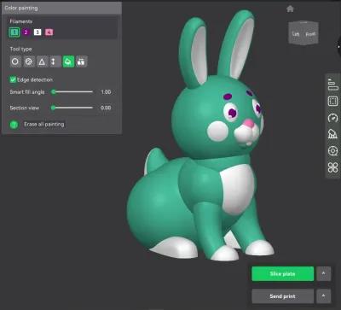
Task: Open the support painting sidebar icon
Action: (332, 134)
